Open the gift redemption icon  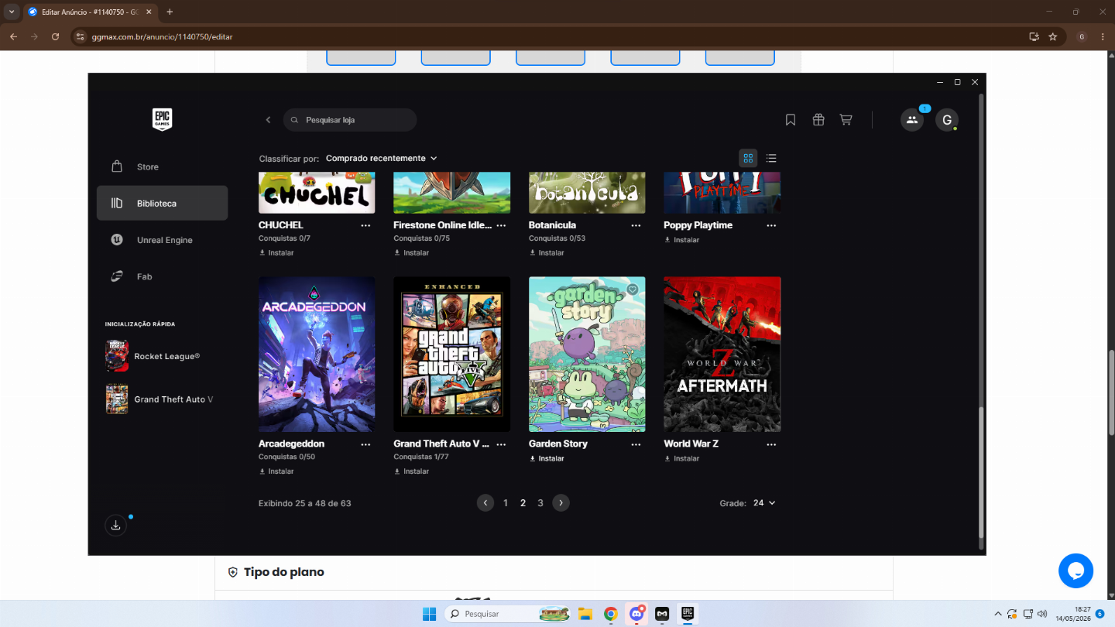click(818, 120)
